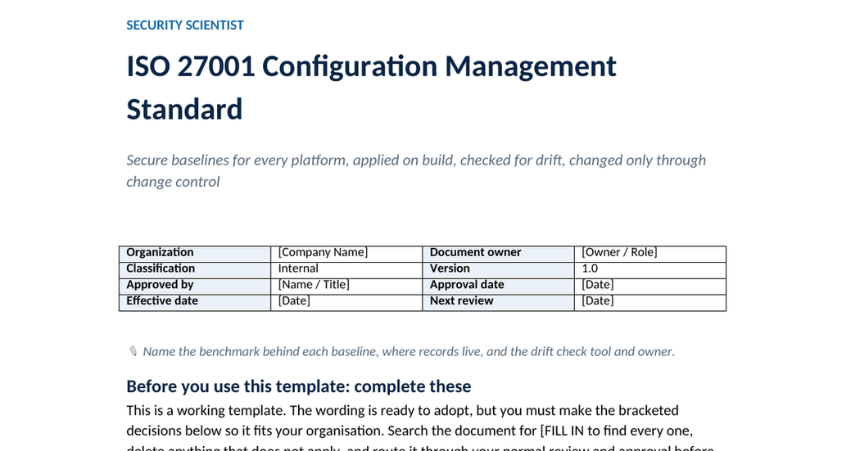Click the pencil note icon
This screenshot has width=860, height=451.
click(x=133, y=350)
